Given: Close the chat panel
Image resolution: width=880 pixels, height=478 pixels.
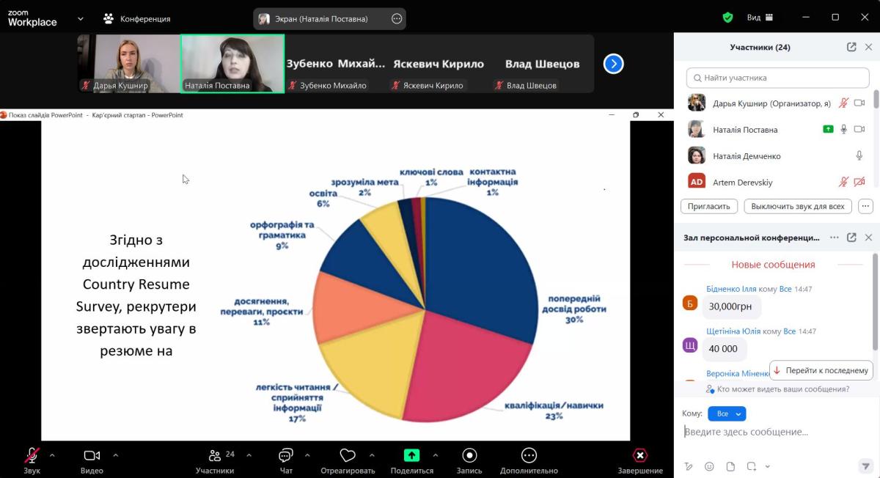Looking at the screenshot, I should (868, 238).
